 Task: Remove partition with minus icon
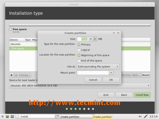16,75
